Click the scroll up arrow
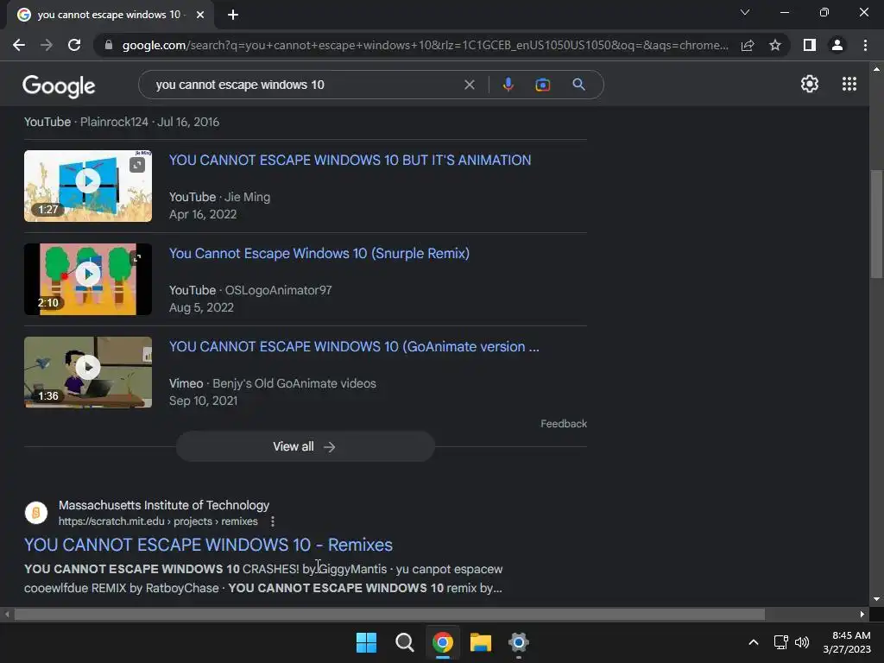The width and height of the screenshot is (884, 663). (876, 69)
